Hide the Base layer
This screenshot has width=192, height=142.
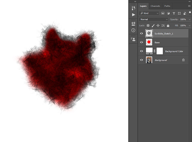[x=141, y=42]
